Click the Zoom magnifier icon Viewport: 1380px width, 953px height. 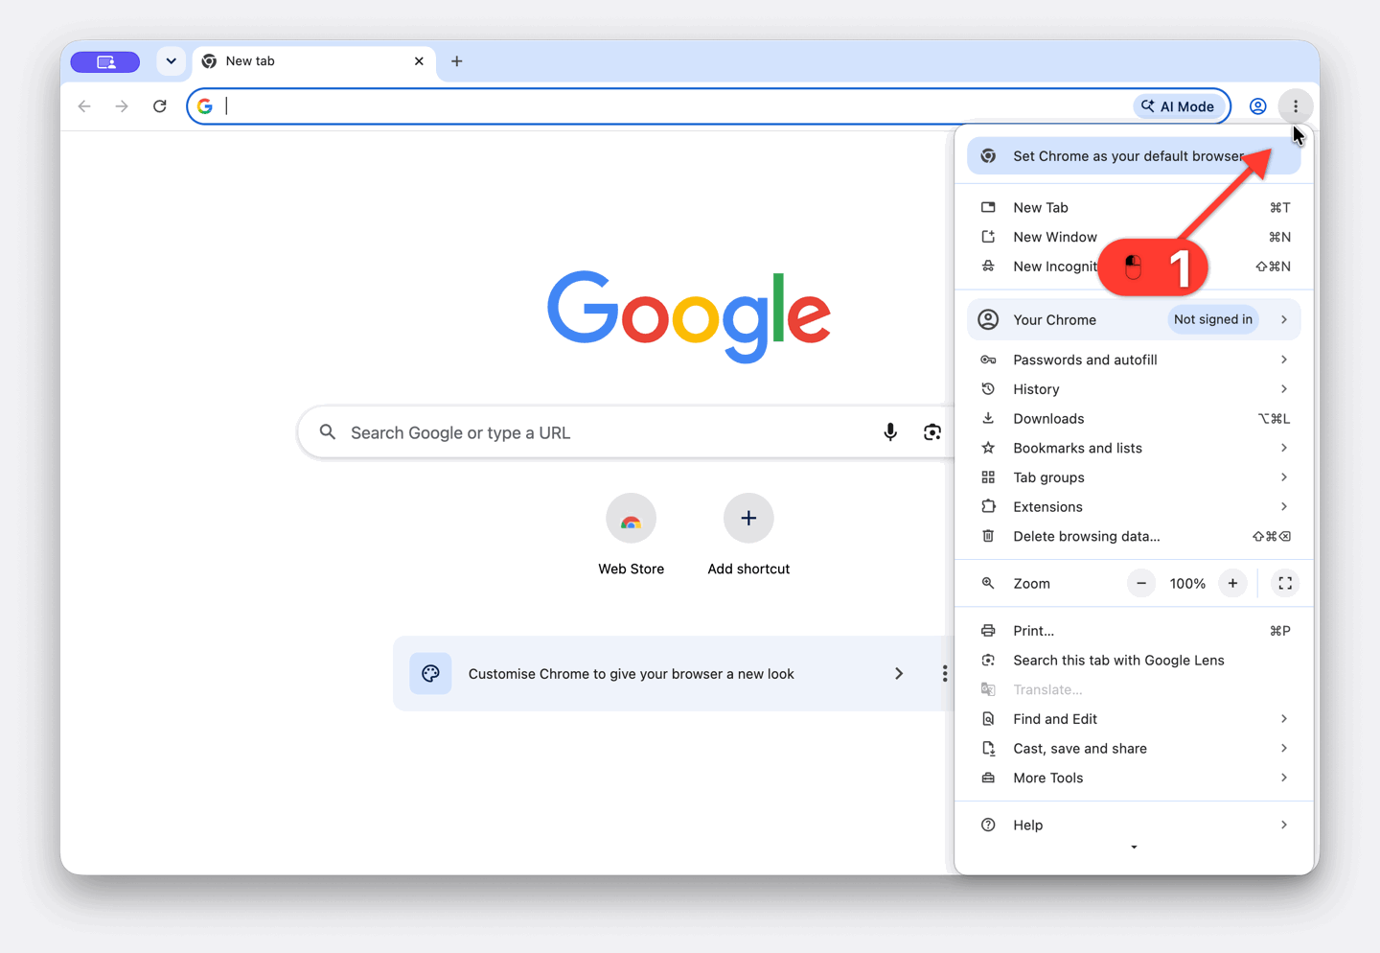[988, 583]
